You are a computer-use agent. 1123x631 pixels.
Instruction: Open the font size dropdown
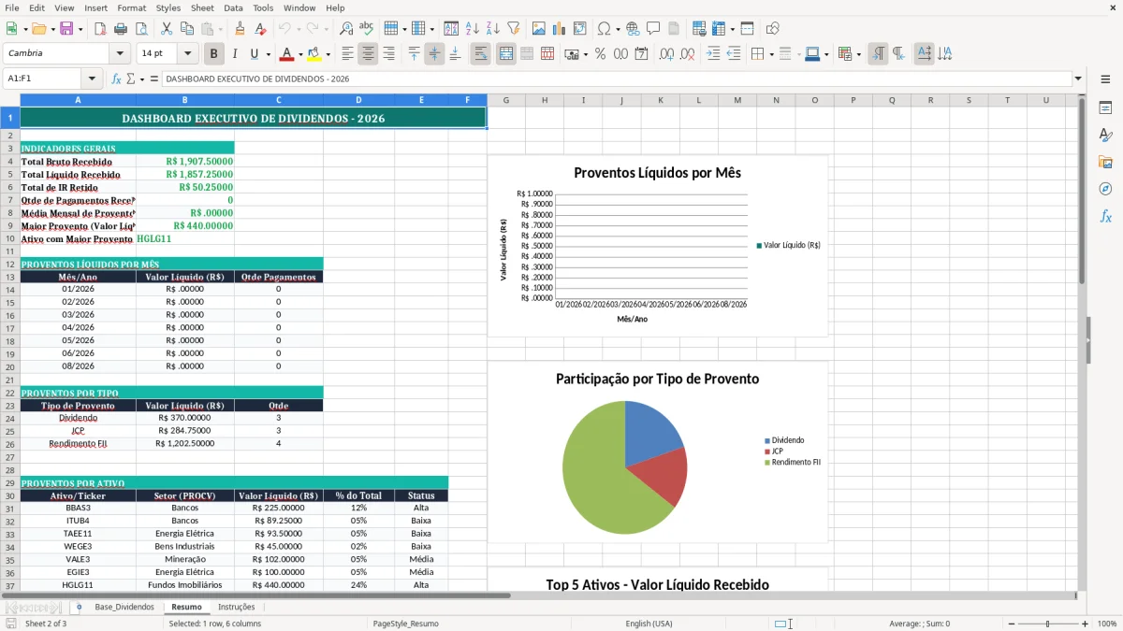(188, 53)
